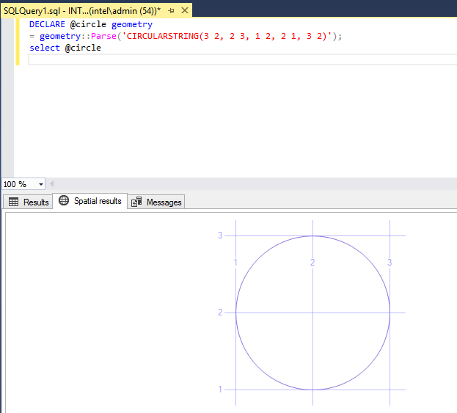Click the DECLARE keyword in the editor
The width and height of the screenshot is (457, 413).
[x=48, y=25]
